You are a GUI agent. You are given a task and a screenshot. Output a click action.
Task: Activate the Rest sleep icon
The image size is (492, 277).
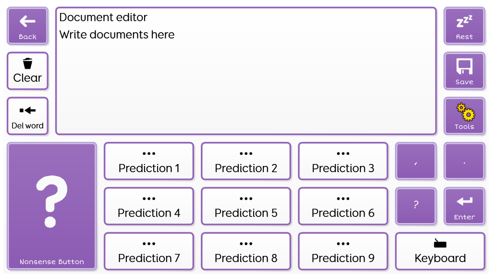click(464, 21)
